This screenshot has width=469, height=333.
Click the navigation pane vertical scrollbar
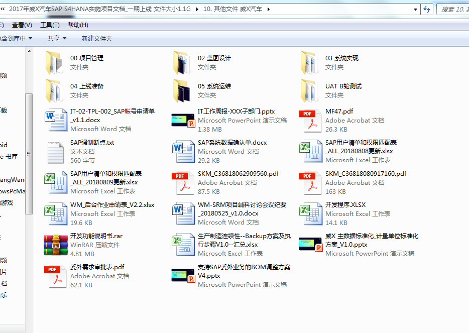click(29, 151)
